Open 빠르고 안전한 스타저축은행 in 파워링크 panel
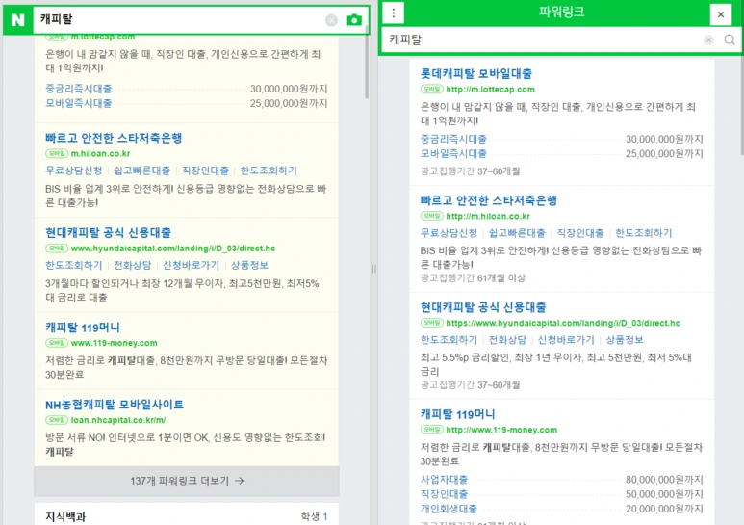Image resolution: width=744 pixels, height=525 pixels. tap(489, 200)
